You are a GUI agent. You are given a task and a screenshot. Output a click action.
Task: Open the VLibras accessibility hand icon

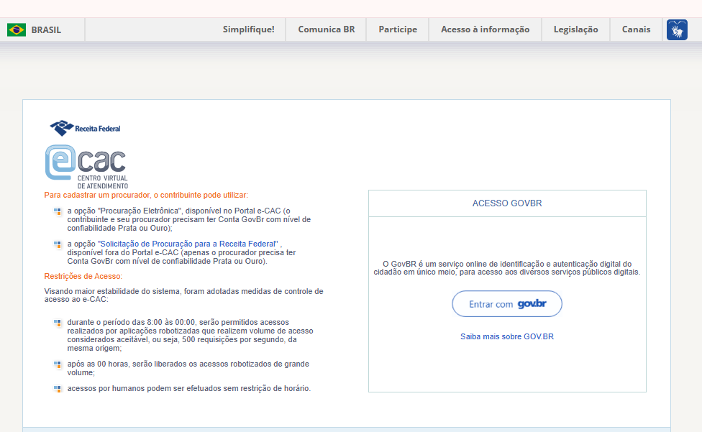pyautogui.click(x=677, y=30)
